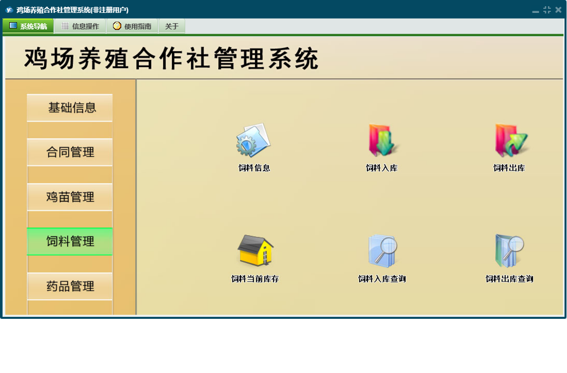Image resolution: width=567 pixels, height=373 pixels.
Task: Open the 关于 menu tab
Action: click(172, 26)
